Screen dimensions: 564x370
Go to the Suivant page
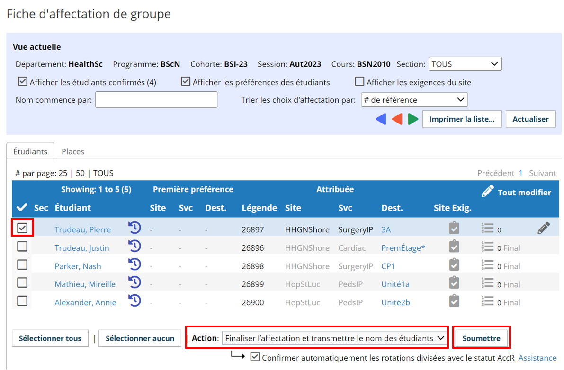pos(542,173)
